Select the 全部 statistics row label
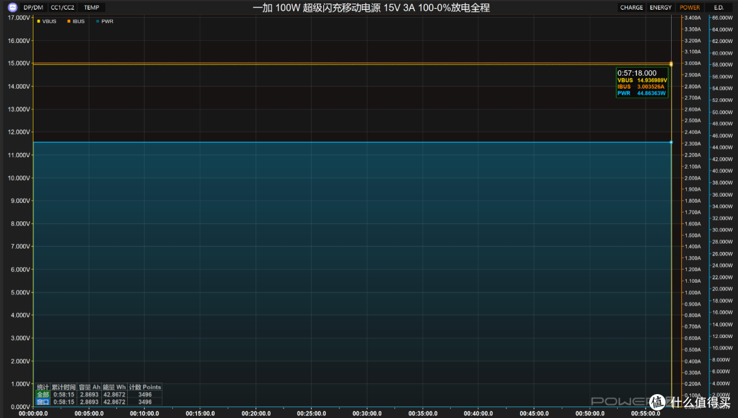The height and width of the screenshot is (418, 738). [x=43, y=395]
